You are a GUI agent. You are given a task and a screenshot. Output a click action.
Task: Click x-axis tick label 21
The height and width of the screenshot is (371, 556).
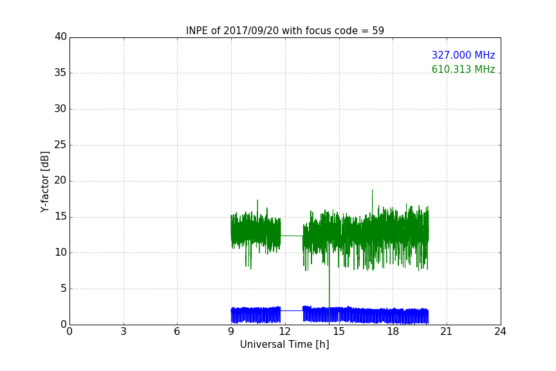(x=447, y=332)
